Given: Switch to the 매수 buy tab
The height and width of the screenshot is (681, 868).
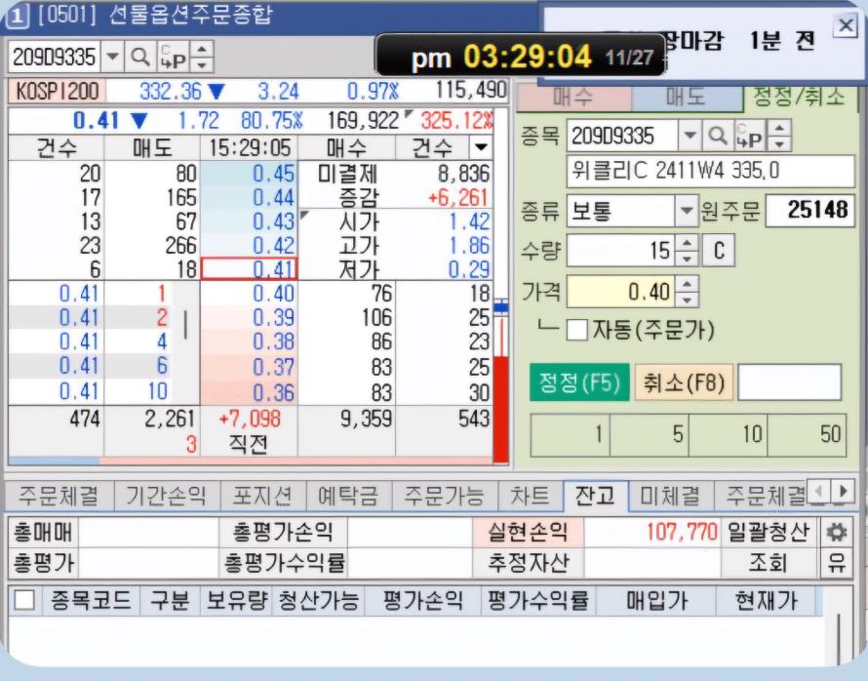Looking at the screenshot, I should (573, 98).
